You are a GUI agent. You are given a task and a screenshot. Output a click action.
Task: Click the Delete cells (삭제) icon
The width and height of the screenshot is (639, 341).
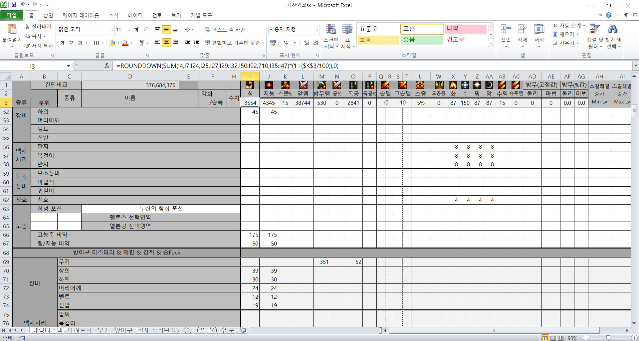[522, 30]
